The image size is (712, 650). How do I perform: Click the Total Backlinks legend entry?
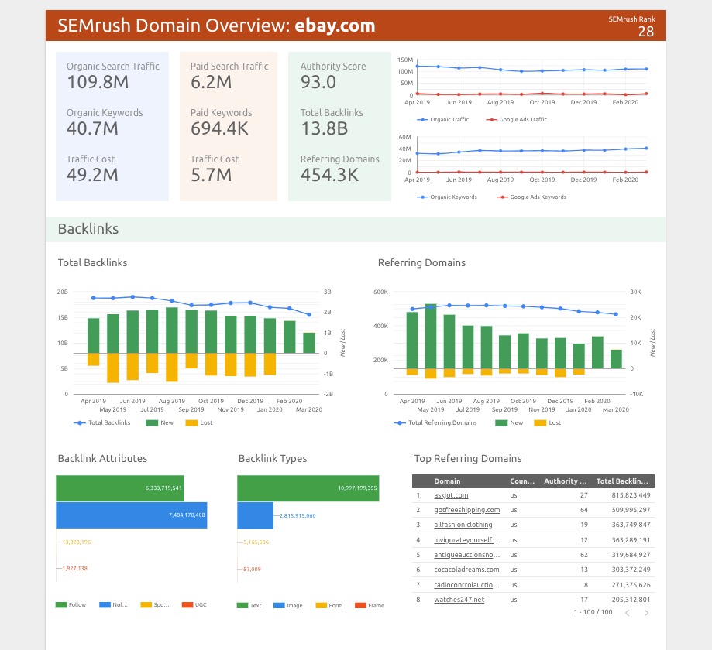tap(102, 422)
